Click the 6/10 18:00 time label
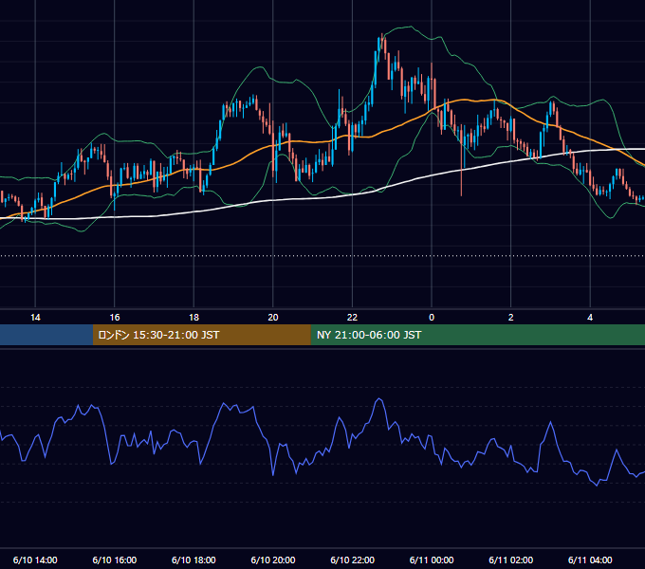The width and height of the screenshot is (645, 569). coord(193,560)
